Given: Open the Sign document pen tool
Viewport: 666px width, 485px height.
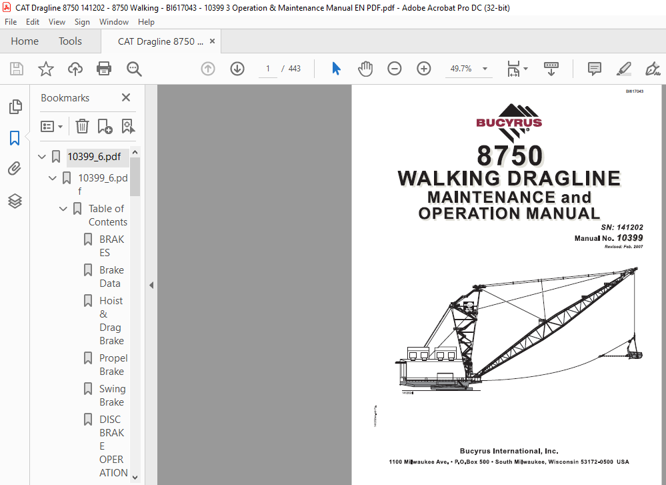Looking at the screenshot, I should point(653,69).
